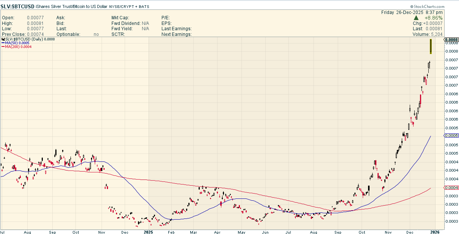
Task: Click the Optionable field value 'no'
Action: point(96,34)
